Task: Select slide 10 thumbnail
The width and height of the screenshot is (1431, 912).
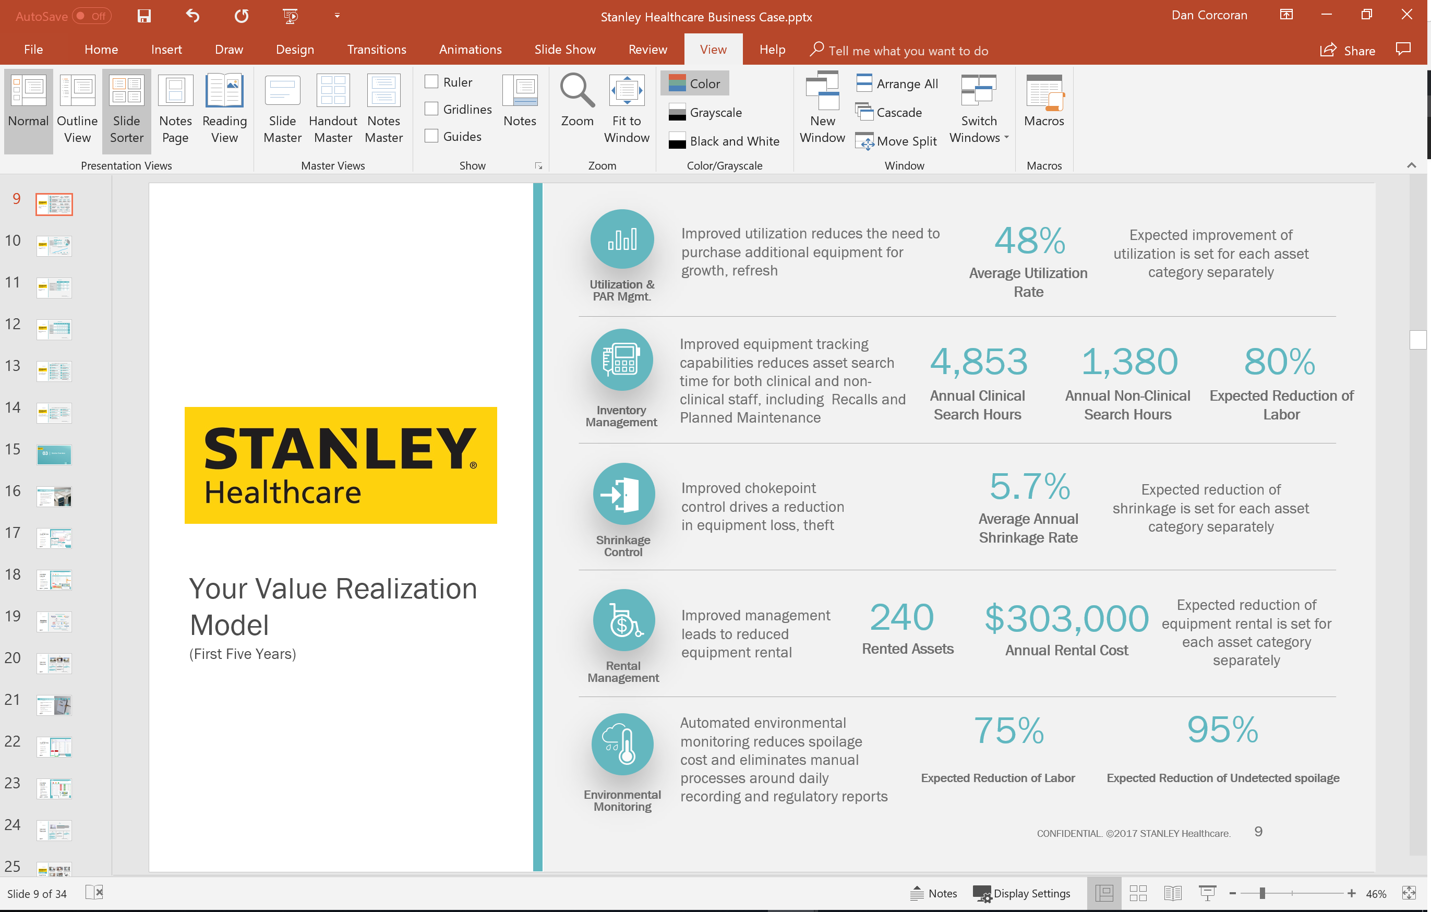Action: [x=54, y=245]
